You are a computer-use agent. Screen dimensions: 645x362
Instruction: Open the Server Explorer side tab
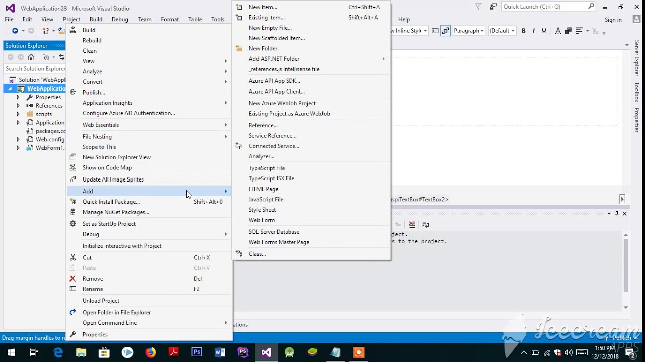coord(637,59)
